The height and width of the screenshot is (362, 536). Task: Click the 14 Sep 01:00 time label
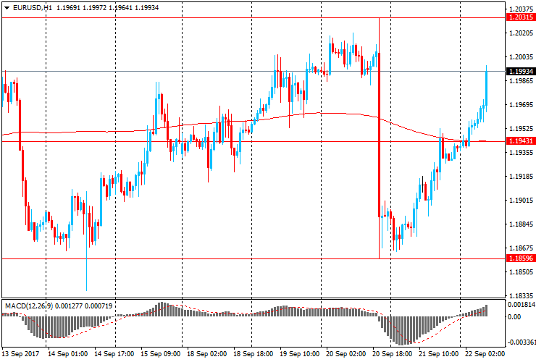point(67,354)
